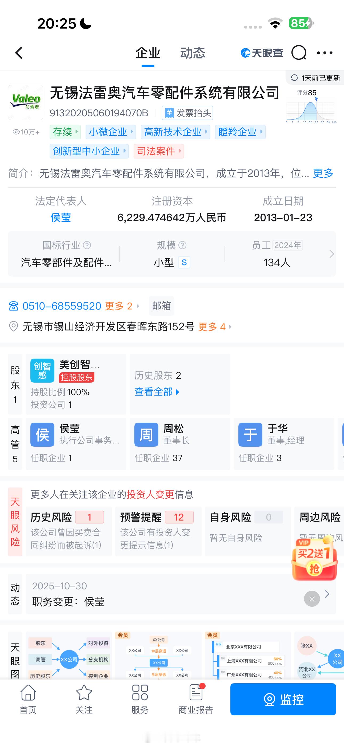Tap the 2024年 employee year tag
The image size is (344, 746).
[x=287, y=245]
